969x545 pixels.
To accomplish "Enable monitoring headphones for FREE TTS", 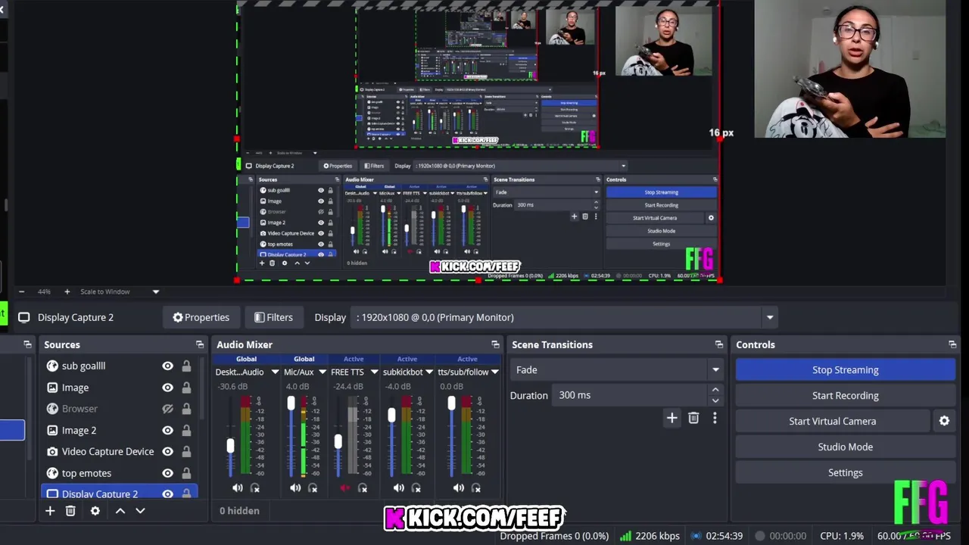I will pos(363,488).
